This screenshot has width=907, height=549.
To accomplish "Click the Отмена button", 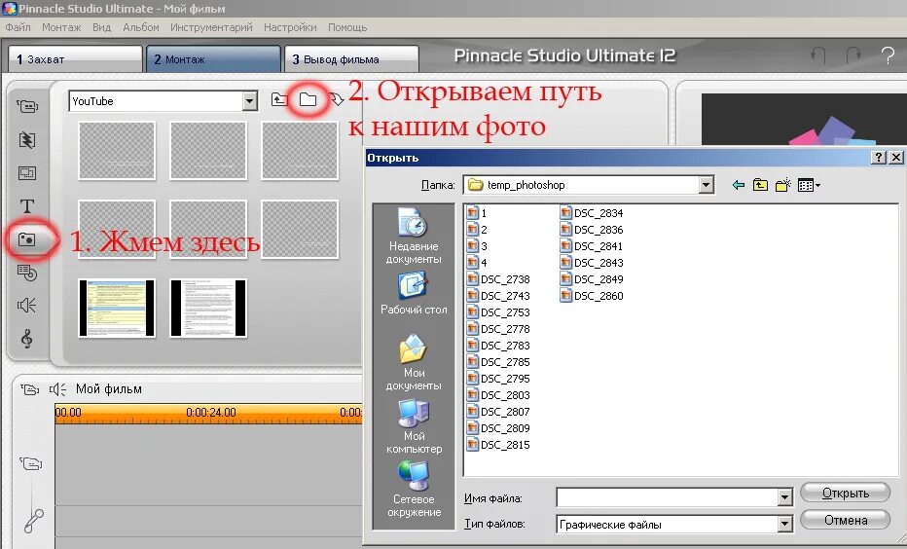I will tap(845, 520).
